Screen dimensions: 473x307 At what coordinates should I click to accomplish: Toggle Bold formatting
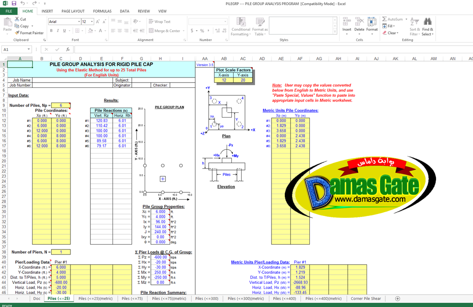click(x=51, y=31)
